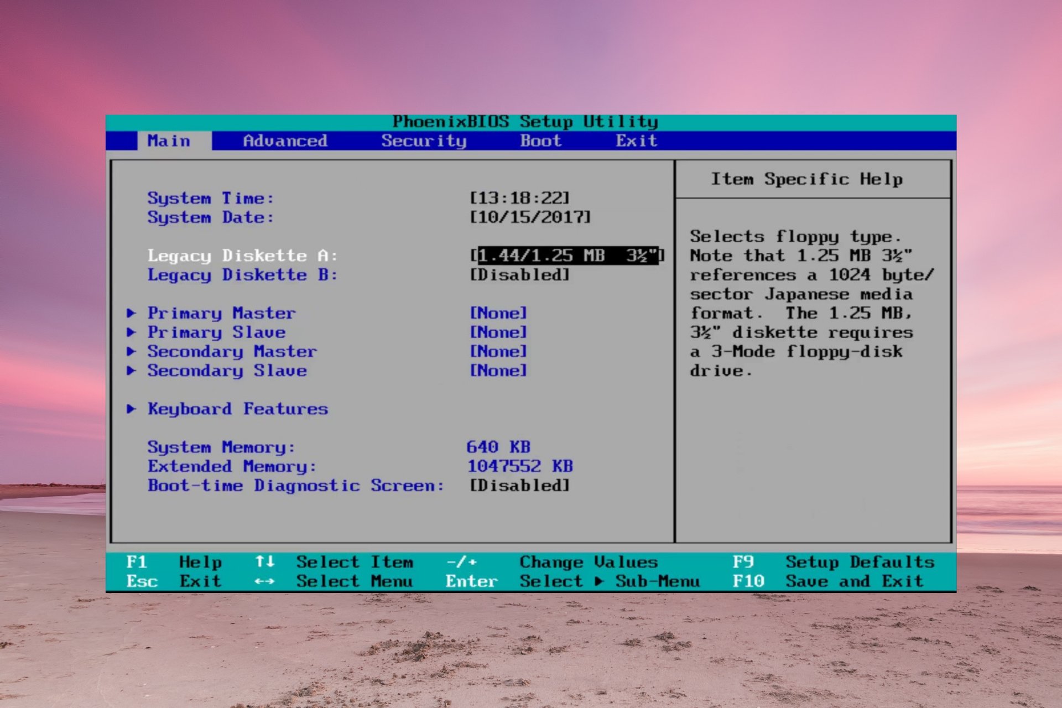Expand the Primary Master arrow
1062x708 pixels.
131,313
